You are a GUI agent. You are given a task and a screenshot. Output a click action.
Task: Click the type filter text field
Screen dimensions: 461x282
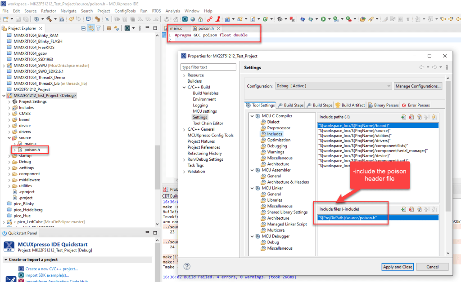tap(208, 67)
